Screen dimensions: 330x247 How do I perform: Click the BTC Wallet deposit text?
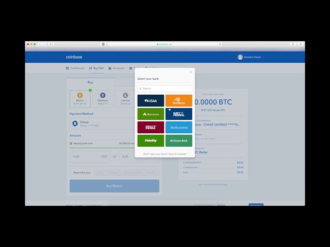201,152
